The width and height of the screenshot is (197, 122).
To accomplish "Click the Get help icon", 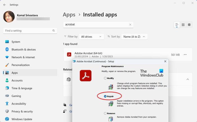I will pyautogui.click(x=65, y=105).
